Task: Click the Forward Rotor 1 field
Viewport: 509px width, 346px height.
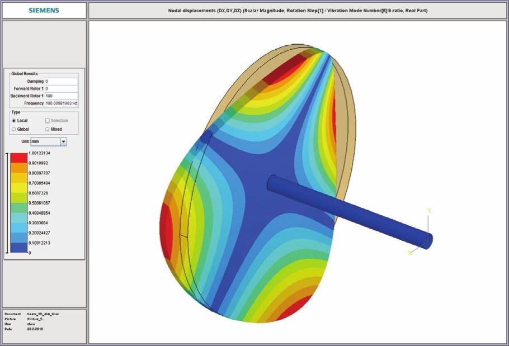Action: 62,89
